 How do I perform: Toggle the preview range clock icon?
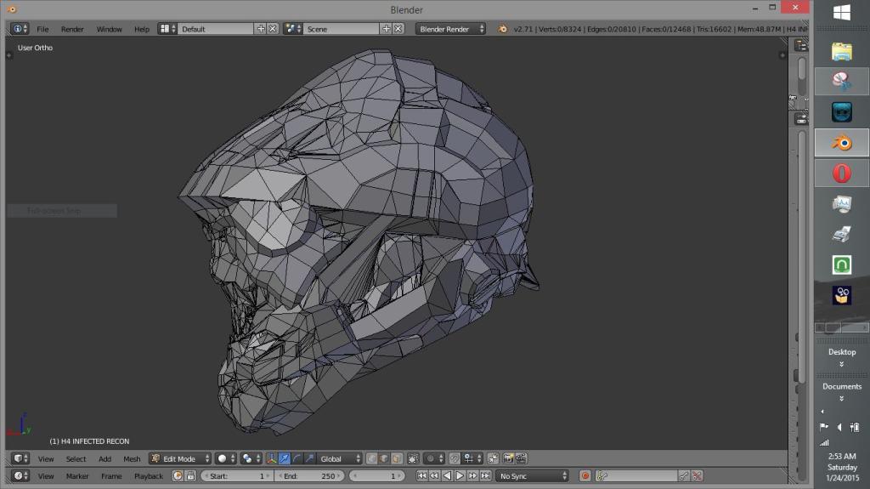point(178,475)
